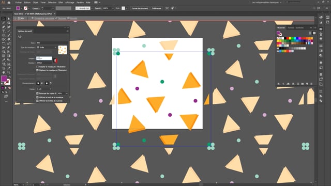Open the arrange documents layout dropdown
Viewport: 331px width, 186px height.
pyautogui.click(x=97, y=3)
